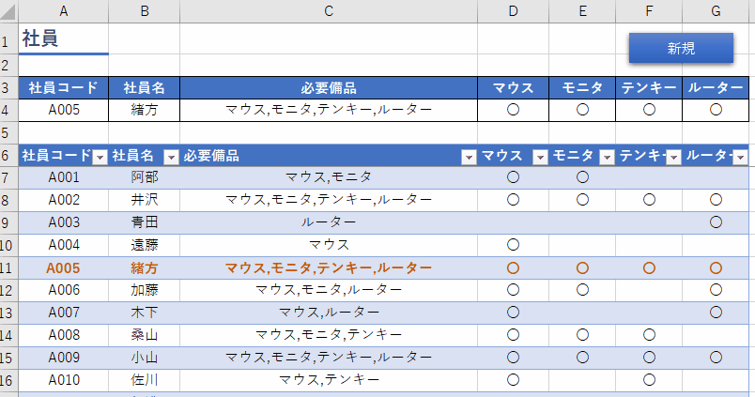Select column C header
This screenshot has height=397, width=755.
click(329, 11)
